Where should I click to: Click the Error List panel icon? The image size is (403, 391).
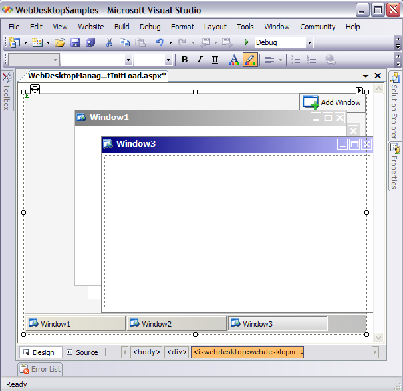(x=25, y=369)
